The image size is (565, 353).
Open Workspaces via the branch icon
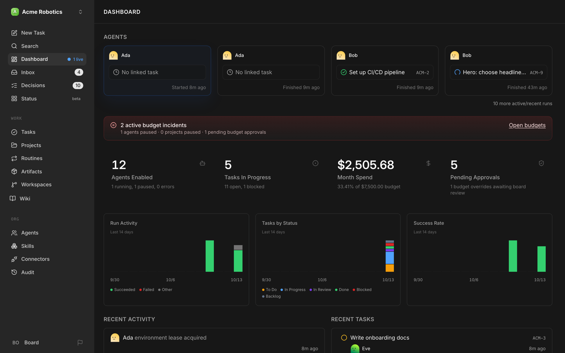click(x=14, y=185)
